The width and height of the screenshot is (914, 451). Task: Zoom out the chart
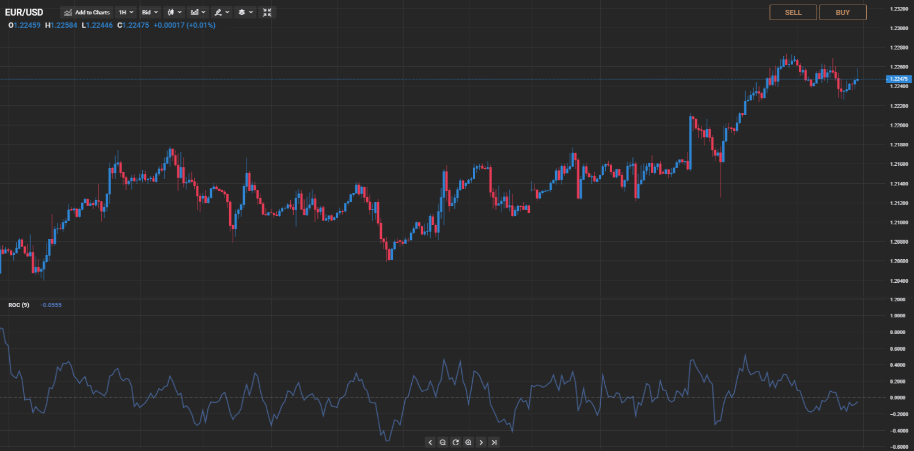[x=443, y=442]
